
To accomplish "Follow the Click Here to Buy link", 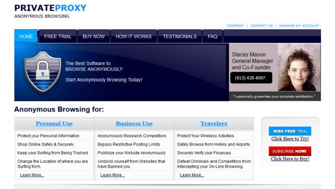I will point(290,159).
